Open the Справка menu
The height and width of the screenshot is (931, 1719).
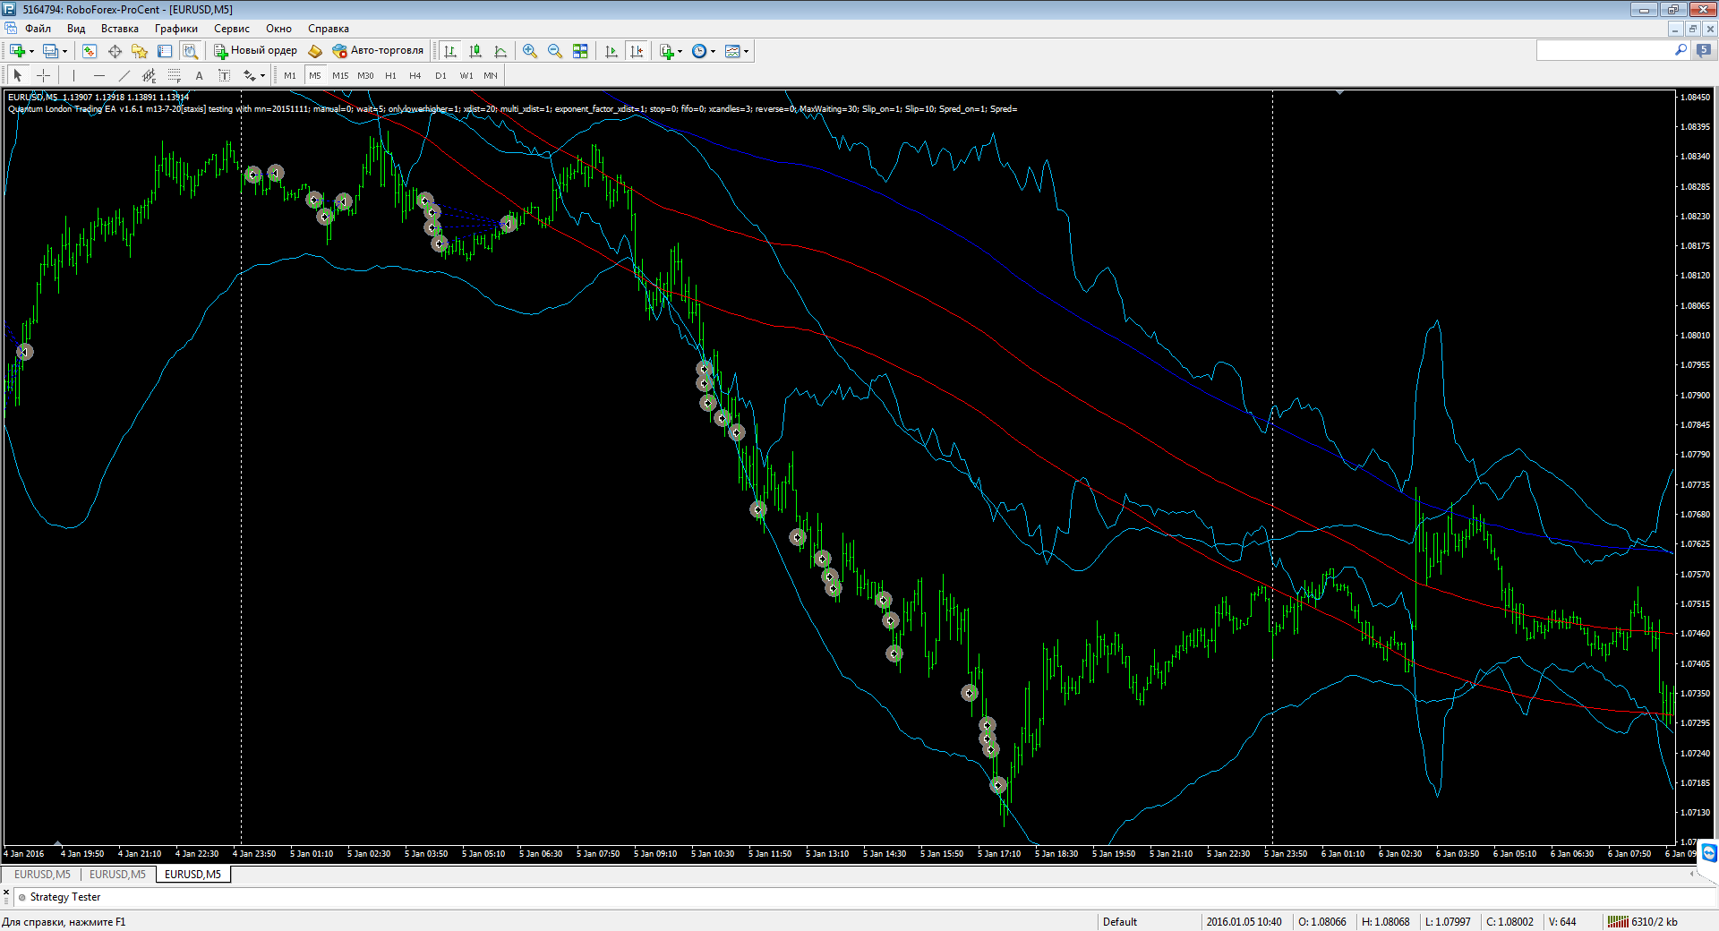point(329,29)
